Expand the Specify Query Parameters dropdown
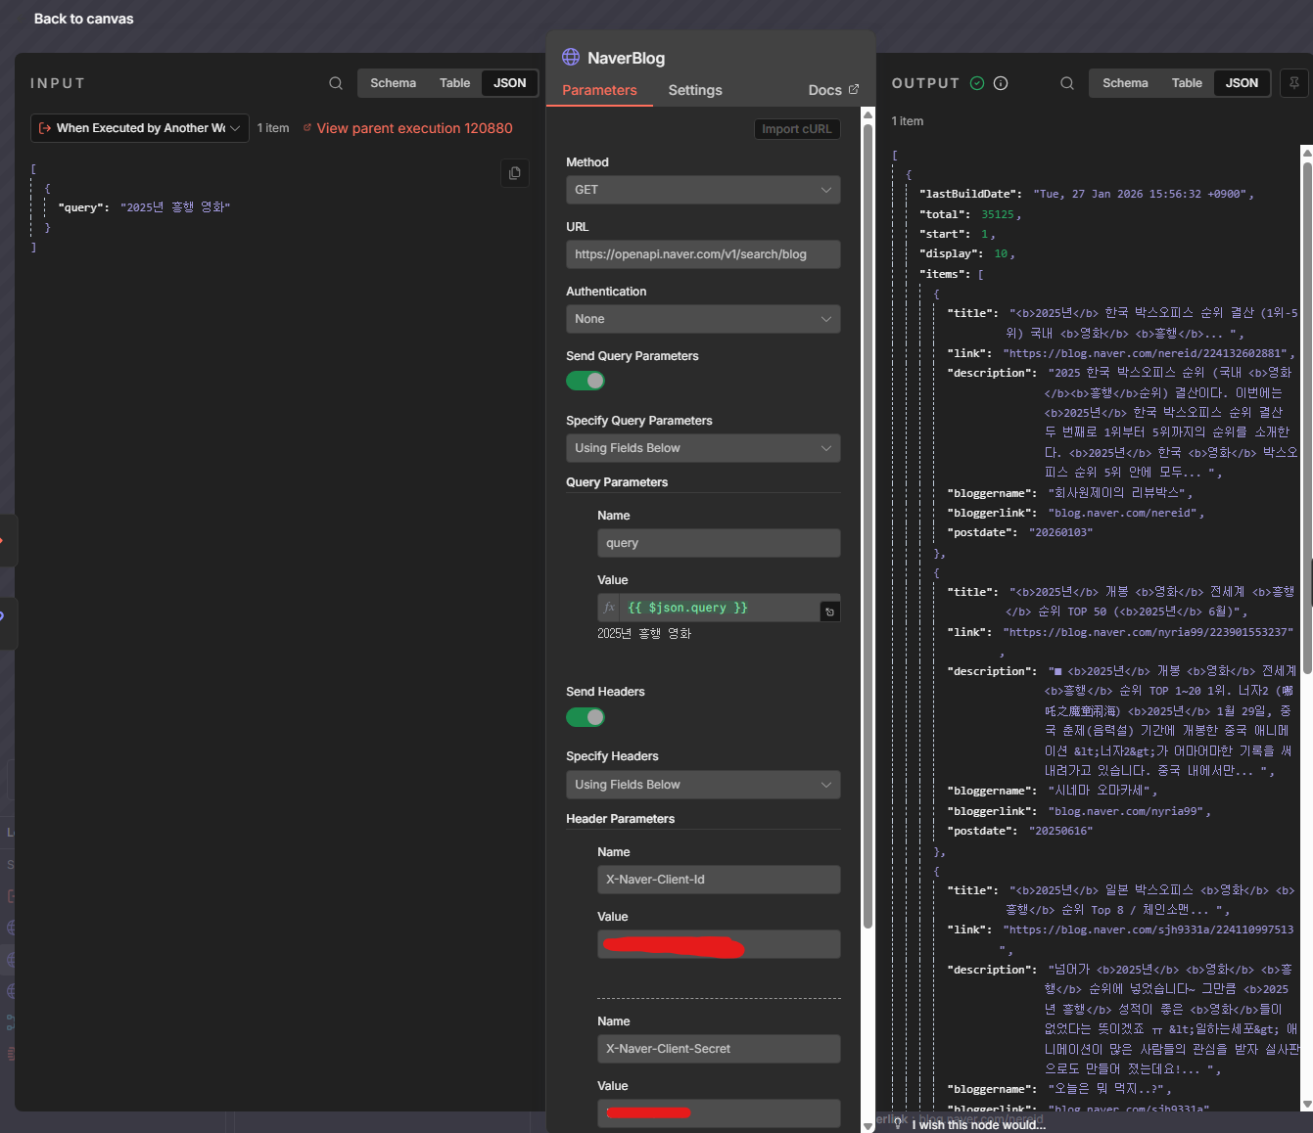The image size is (1313, 1133). (x=702, y=448)
